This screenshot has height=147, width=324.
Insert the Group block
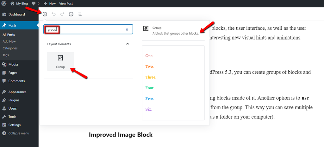60,61
